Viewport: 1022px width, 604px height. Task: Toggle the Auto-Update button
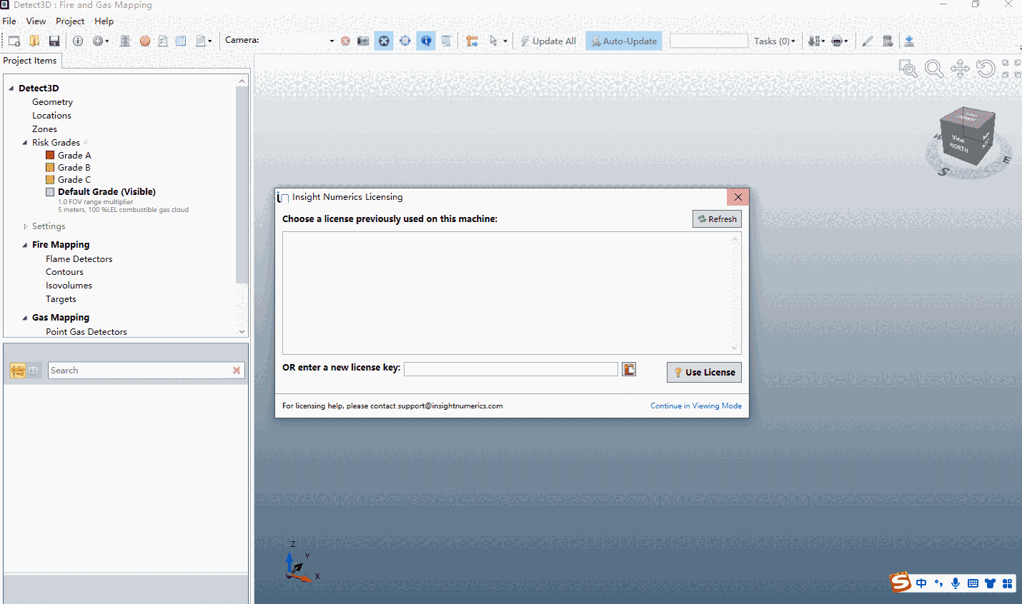(x=624, y=41)
